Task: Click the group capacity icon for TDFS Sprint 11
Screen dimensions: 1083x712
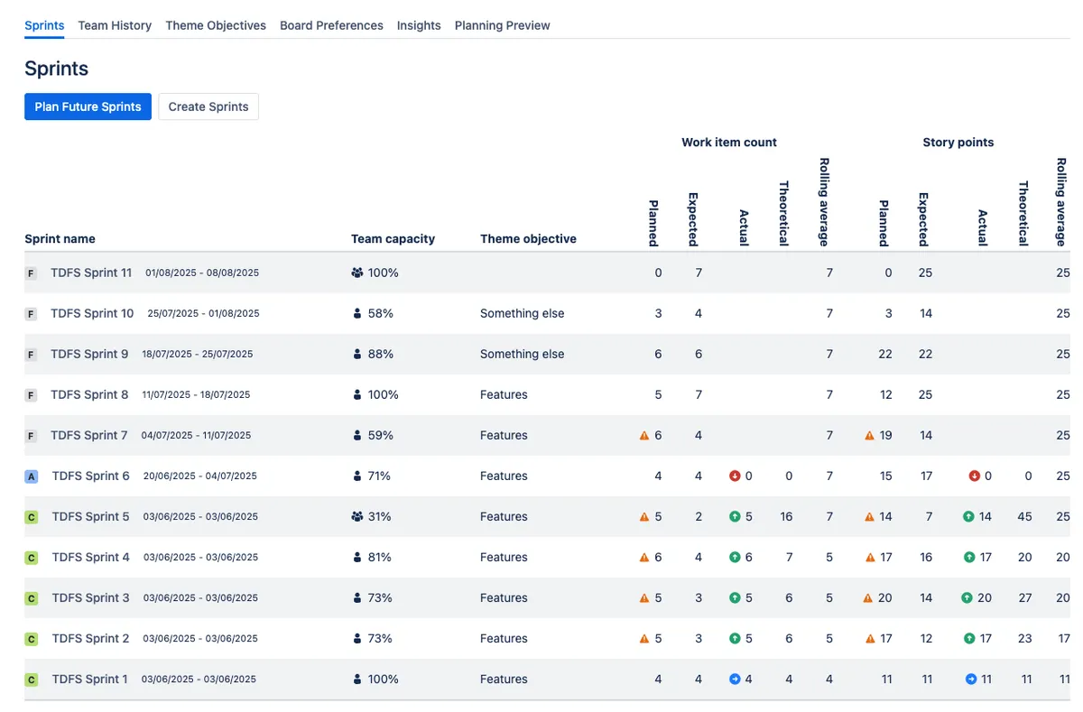Action: tap(357, 273)
